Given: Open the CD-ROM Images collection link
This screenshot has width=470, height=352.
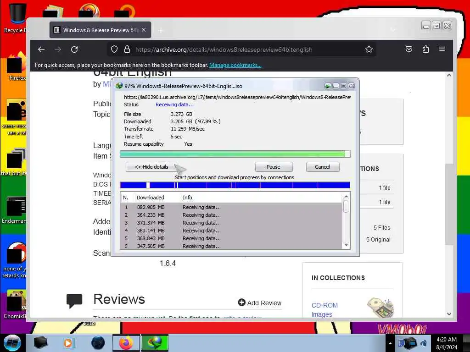Looking at the screenshot, I should (325, 310).
